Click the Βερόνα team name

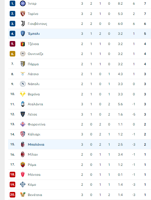34,94
